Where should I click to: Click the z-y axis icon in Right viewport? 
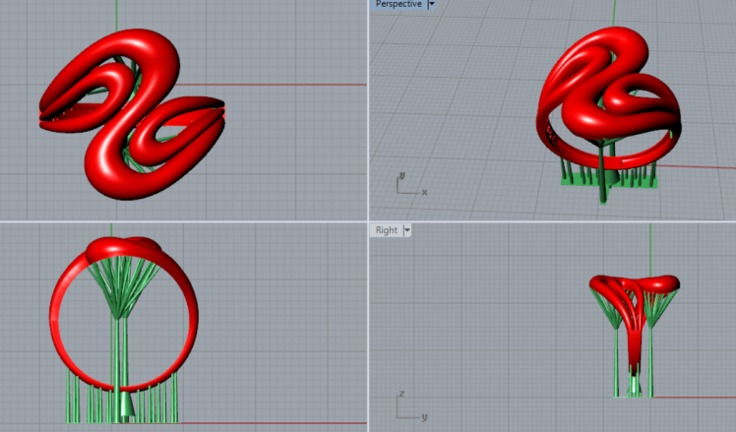[407, 408]
